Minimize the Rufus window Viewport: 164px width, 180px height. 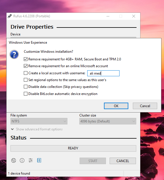[x=108, y=16]
